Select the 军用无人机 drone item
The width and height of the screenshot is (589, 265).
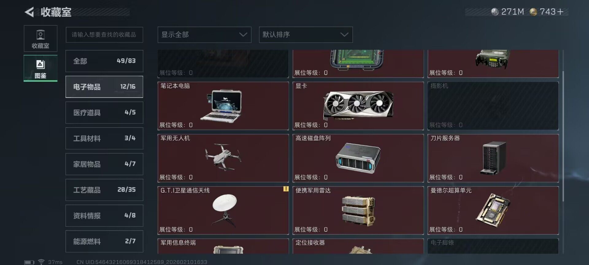pyautogui.click(x=223, y=158)
